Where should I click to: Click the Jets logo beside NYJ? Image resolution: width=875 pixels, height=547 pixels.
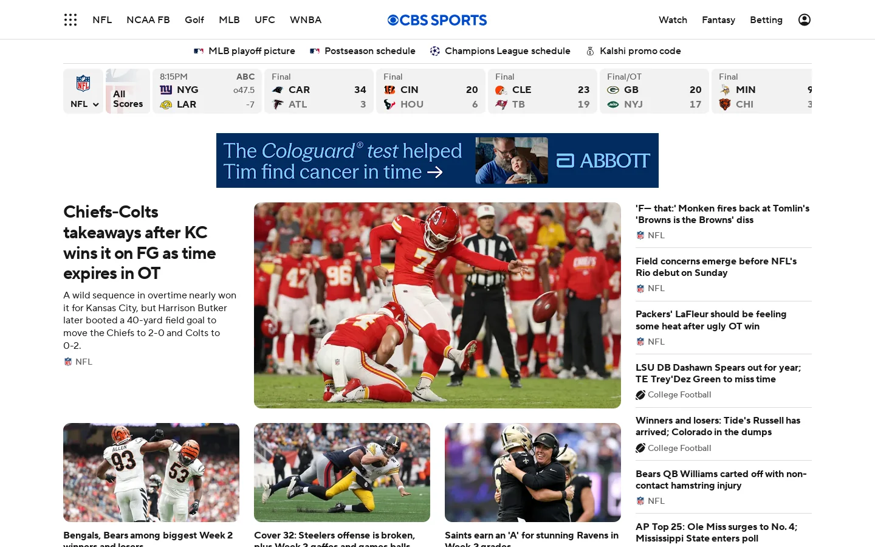[613, 105]
